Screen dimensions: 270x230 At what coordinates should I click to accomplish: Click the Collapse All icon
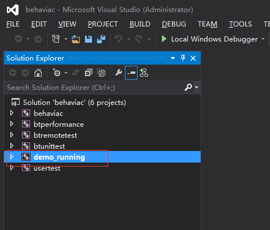click(x=88, y=73)
